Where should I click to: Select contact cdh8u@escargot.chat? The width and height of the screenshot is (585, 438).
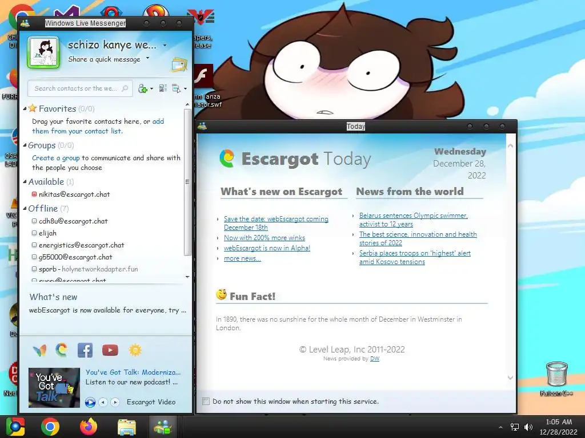(73, 221)
